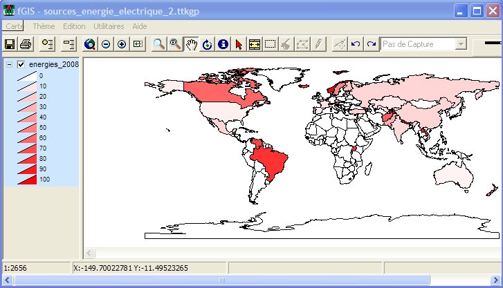Click the circular plus zoom-in icon
Screen dimensions: 503x288
tap(122, 44)
